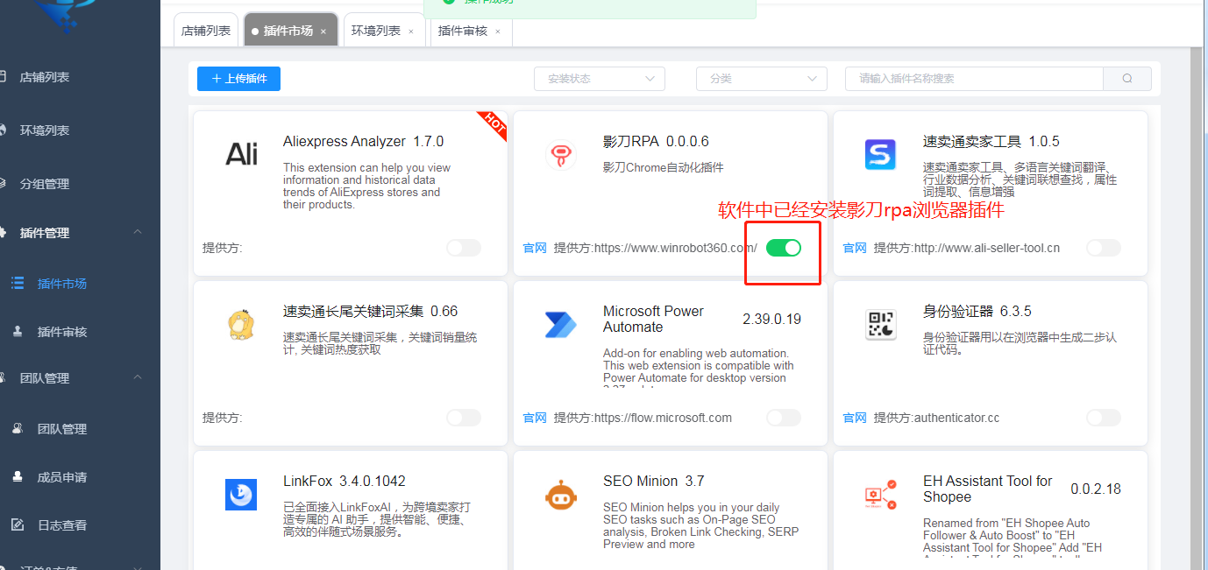Image resolution: width=1208 pixels, height=570 pixels.
Task: Disable the 影刀RPA plugin toggle
Action: (784, 248)
